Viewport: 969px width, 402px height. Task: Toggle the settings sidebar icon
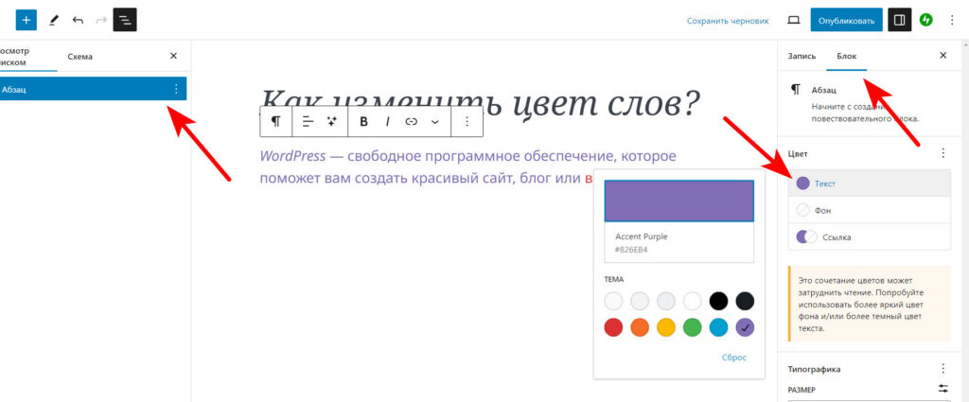tap(900, 20)
